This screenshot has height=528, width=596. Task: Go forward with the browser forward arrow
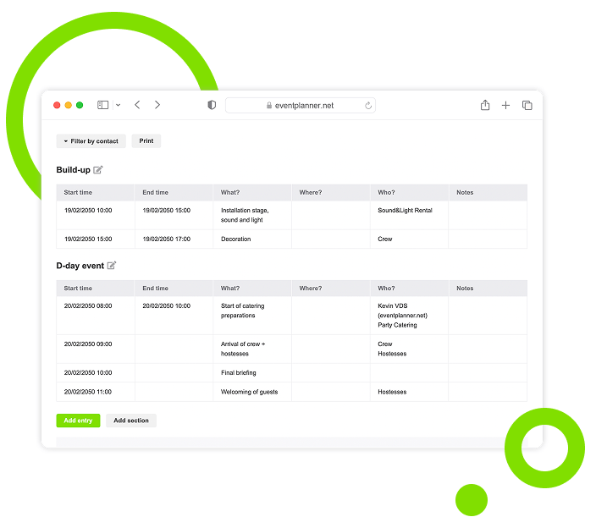(157, 105)
